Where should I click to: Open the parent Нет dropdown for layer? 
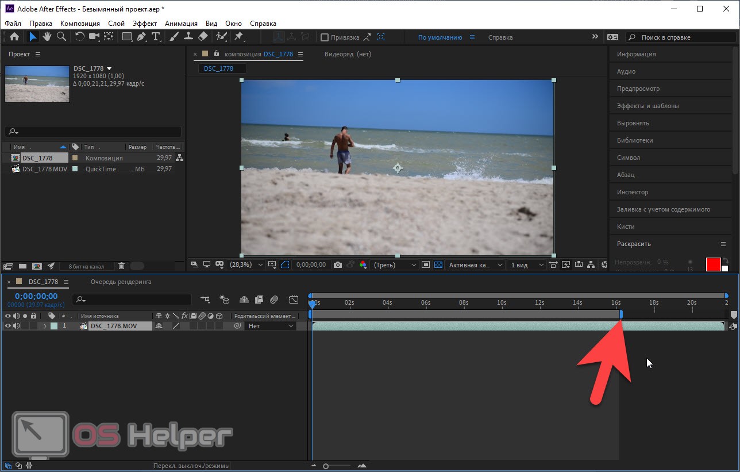point(271,326)
